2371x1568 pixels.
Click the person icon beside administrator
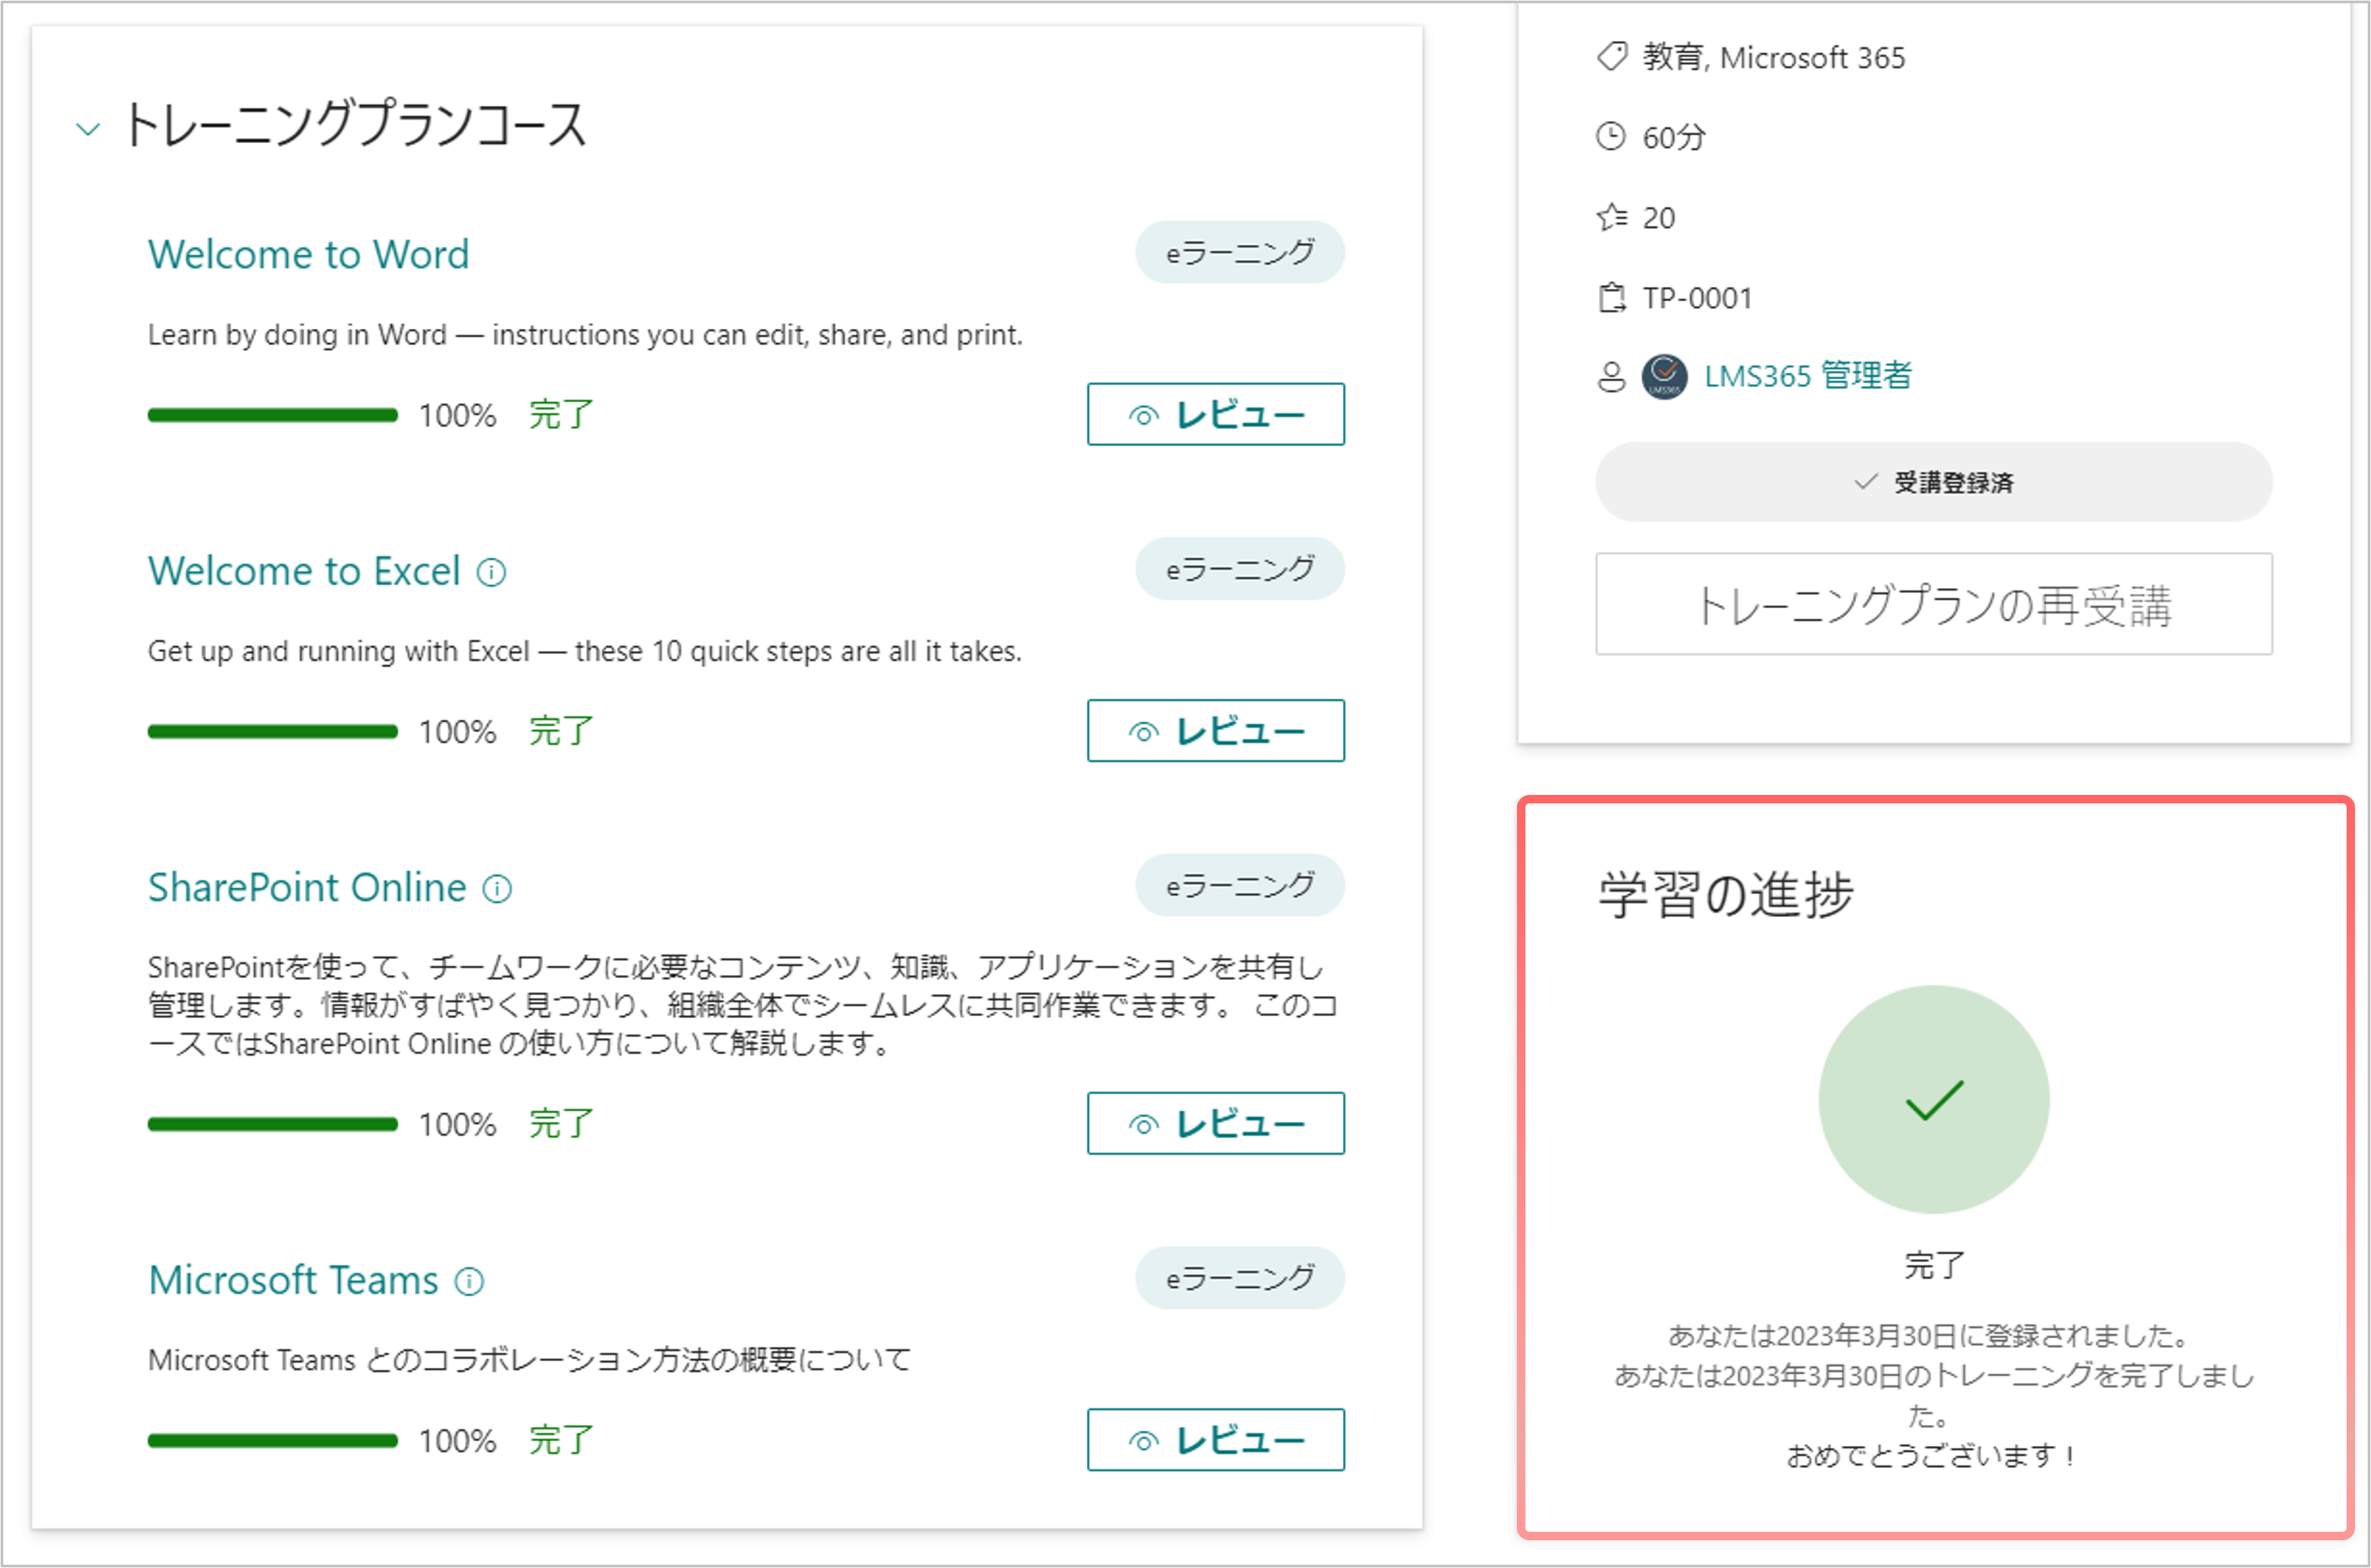(x=1611, y=377)
